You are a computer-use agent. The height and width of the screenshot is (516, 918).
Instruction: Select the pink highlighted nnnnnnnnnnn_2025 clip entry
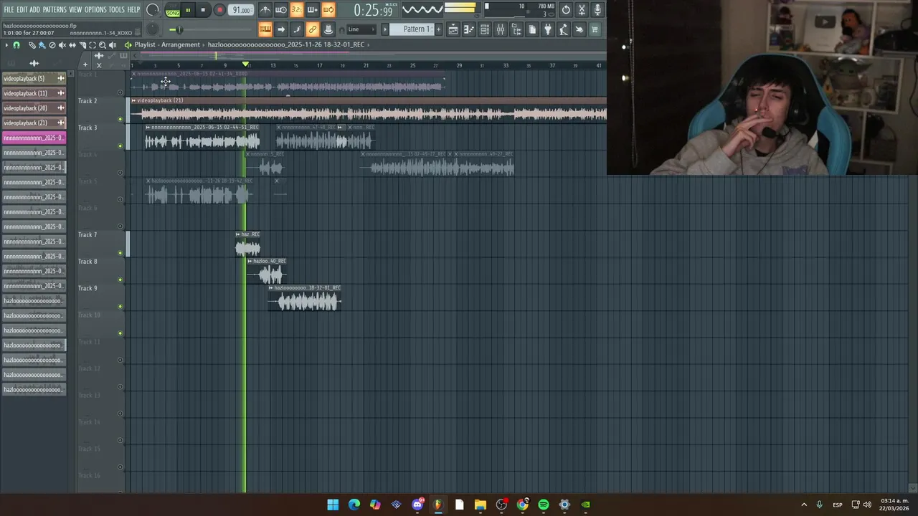pyautogui.click(x=34, y=138)
